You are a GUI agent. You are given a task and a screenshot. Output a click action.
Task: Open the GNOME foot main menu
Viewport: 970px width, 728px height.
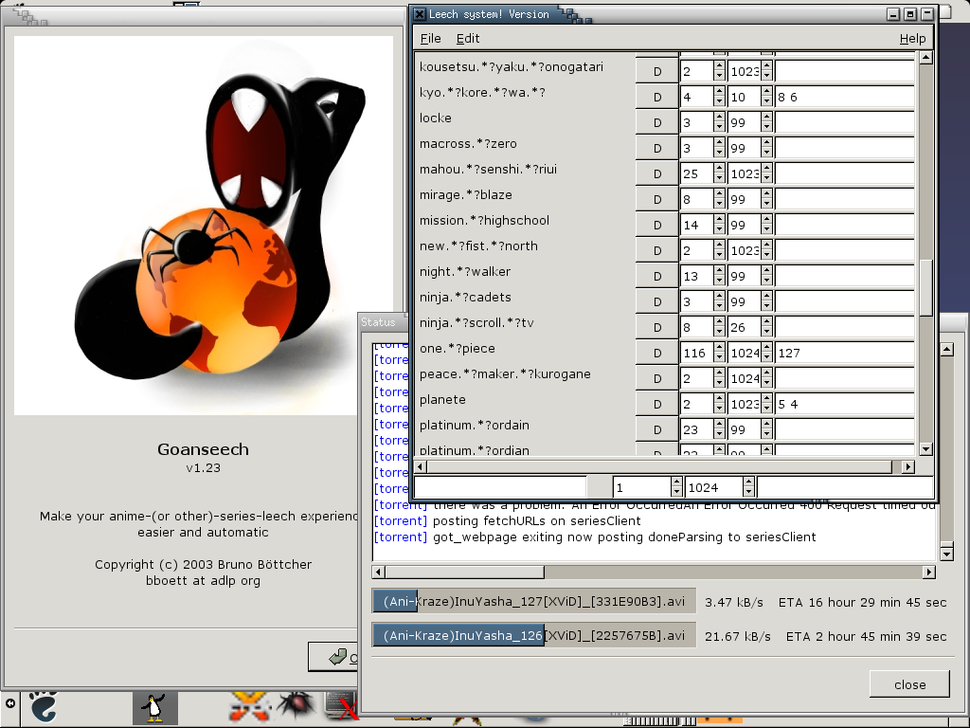(x=44, y=707)
